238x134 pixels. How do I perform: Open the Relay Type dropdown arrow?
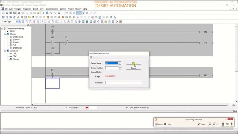click(x=17, y=22)
